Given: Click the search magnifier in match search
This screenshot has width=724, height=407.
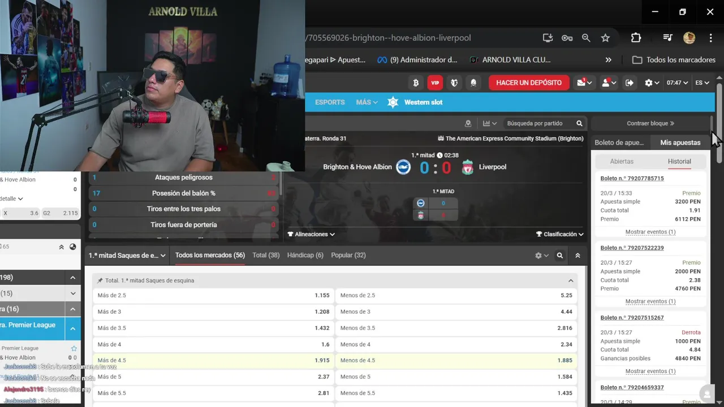Looking at the screenshot, I should point(579,123).
